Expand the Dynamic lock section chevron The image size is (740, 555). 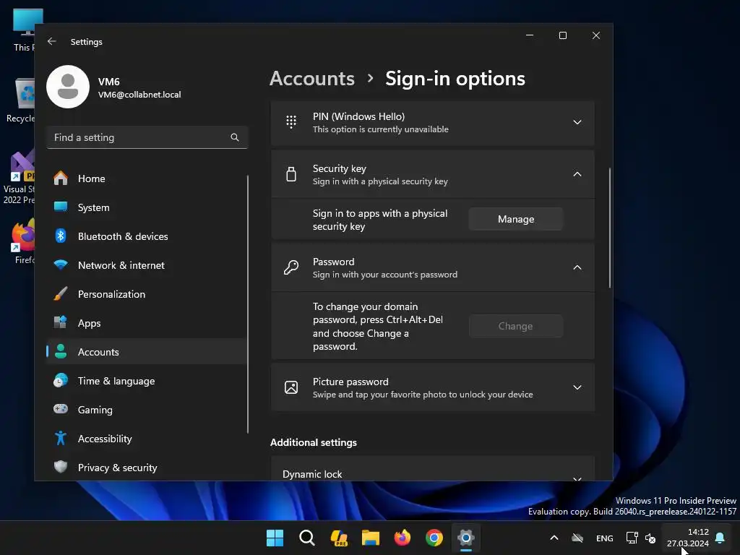coord(577,478)
